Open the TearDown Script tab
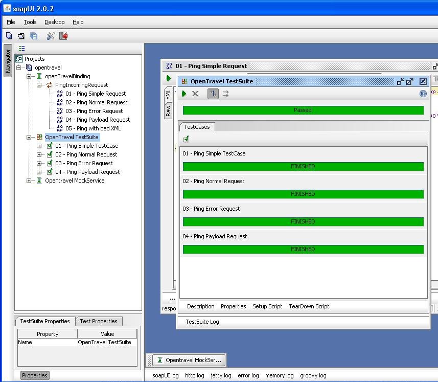 309,306
